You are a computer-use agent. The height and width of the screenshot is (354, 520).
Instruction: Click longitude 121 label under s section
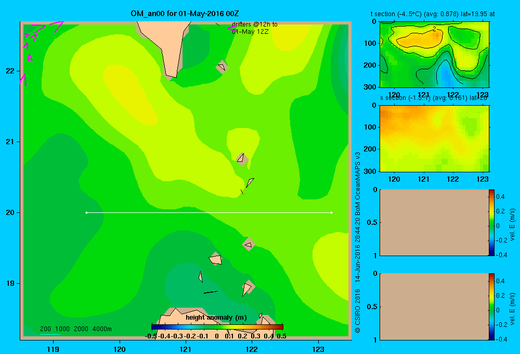click(x=423, y=179)
